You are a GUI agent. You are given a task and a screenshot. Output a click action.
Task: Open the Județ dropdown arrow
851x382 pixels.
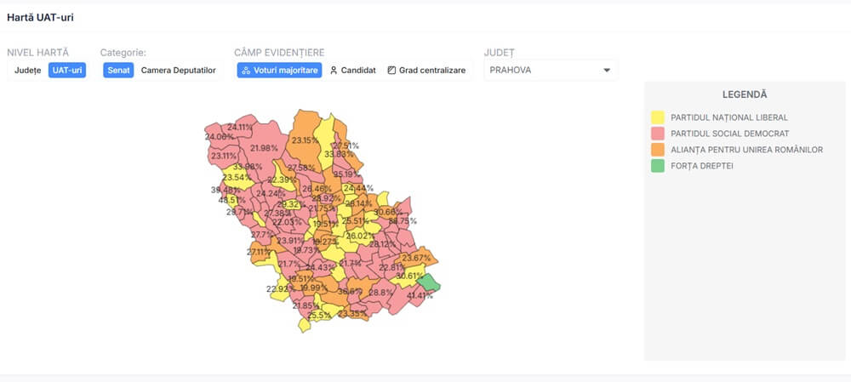pos(607,71)
